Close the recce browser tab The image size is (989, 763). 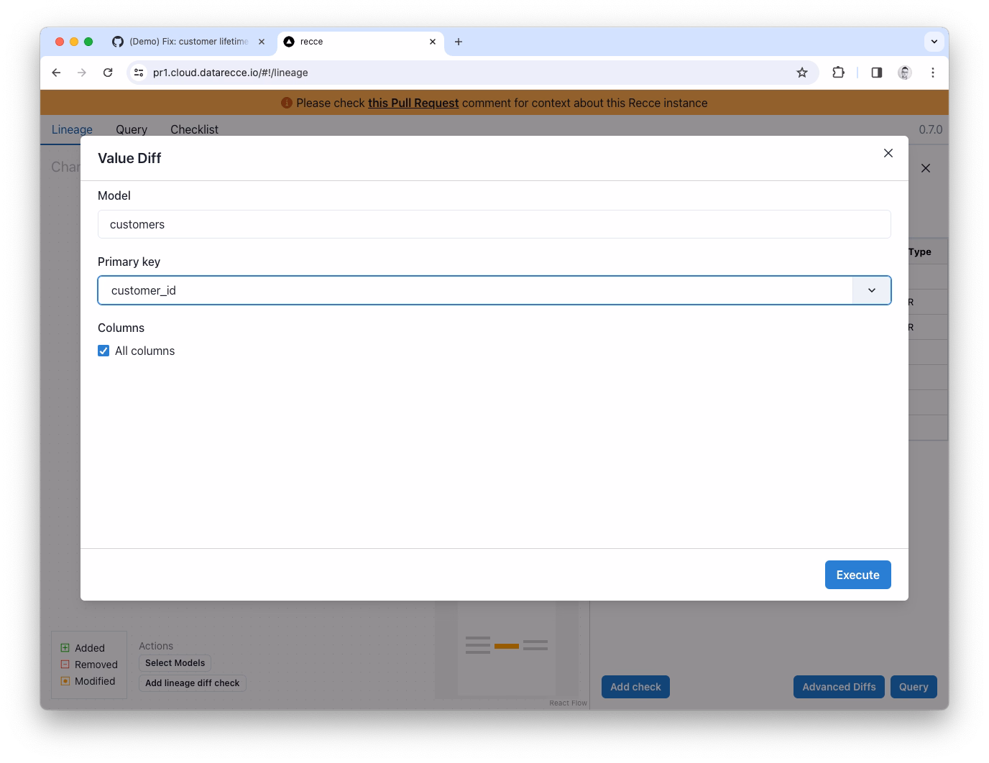tap(433, 42)
